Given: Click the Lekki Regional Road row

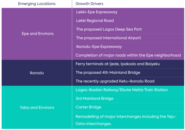Looking at the screenshot, I should (x=95, y=20).
